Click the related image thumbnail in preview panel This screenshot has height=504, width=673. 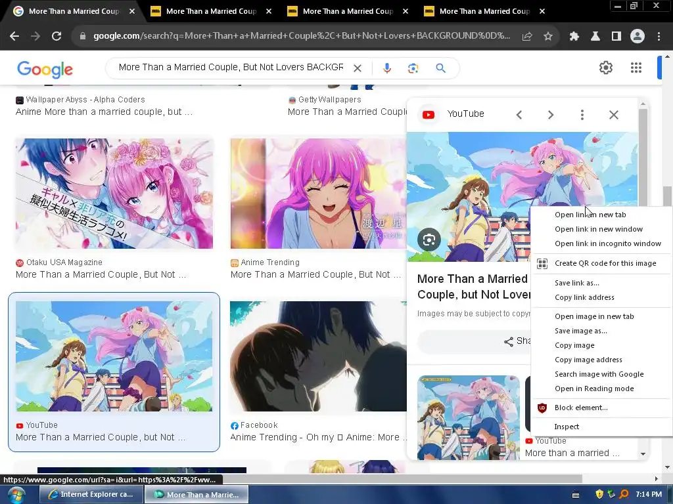pyautogui.click(x=468, y=417)
